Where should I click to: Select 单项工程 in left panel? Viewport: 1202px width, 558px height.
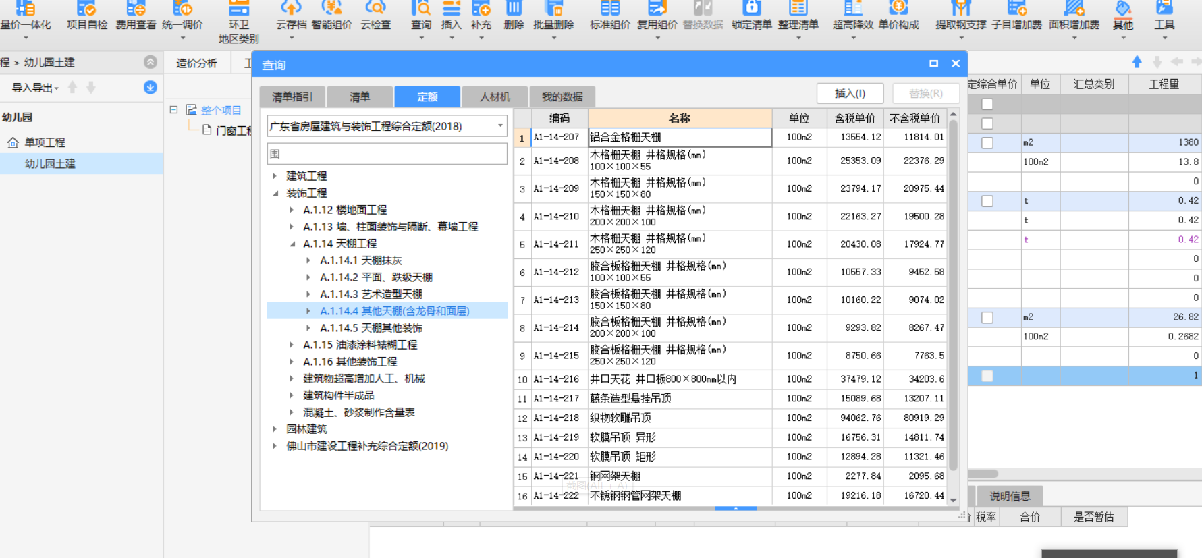45,143
